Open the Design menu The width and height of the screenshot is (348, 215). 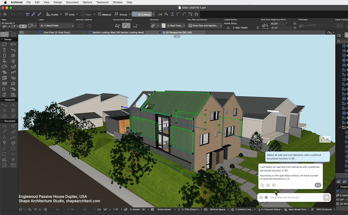[58, 2]
